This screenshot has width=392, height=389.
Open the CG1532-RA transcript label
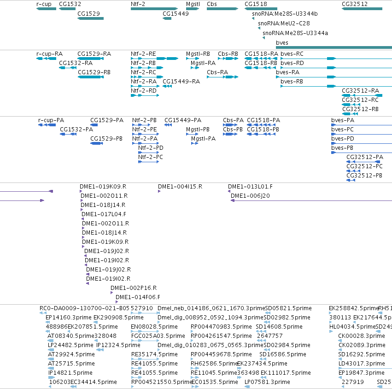76,63
